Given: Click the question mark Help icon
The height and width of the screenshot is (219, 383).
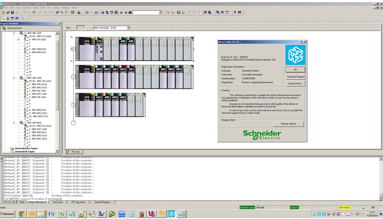Looking at the screenshot, I should (x=235, y=12).
